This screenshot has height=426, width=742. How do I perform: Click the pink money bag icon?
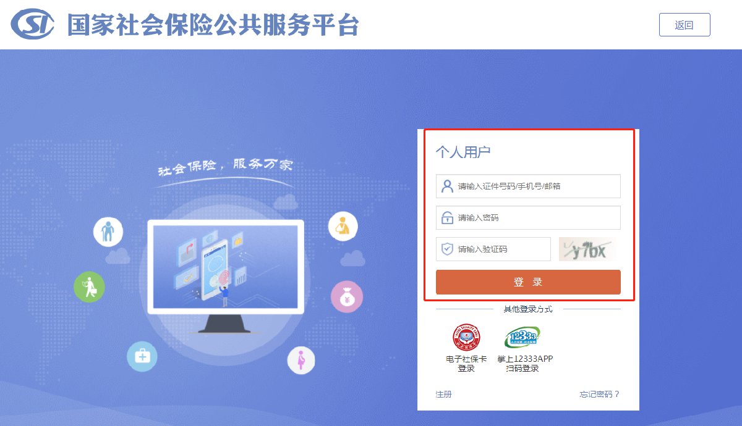tap(346, 296)
